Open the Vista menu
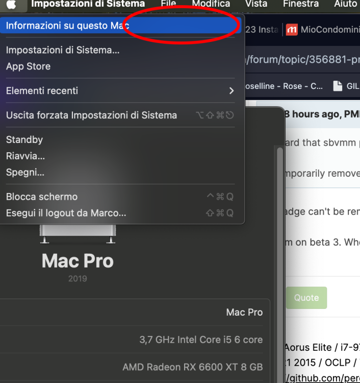360x383 pixels. 256,4
